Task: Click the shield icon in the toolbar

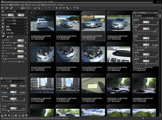Action: 77,8
